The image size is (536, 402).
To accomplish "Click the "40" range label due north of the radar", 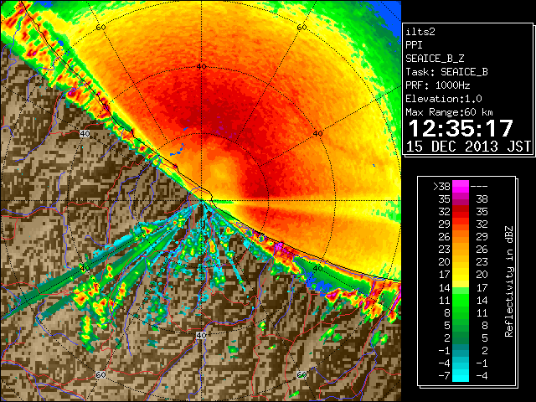I will [202, 67].
